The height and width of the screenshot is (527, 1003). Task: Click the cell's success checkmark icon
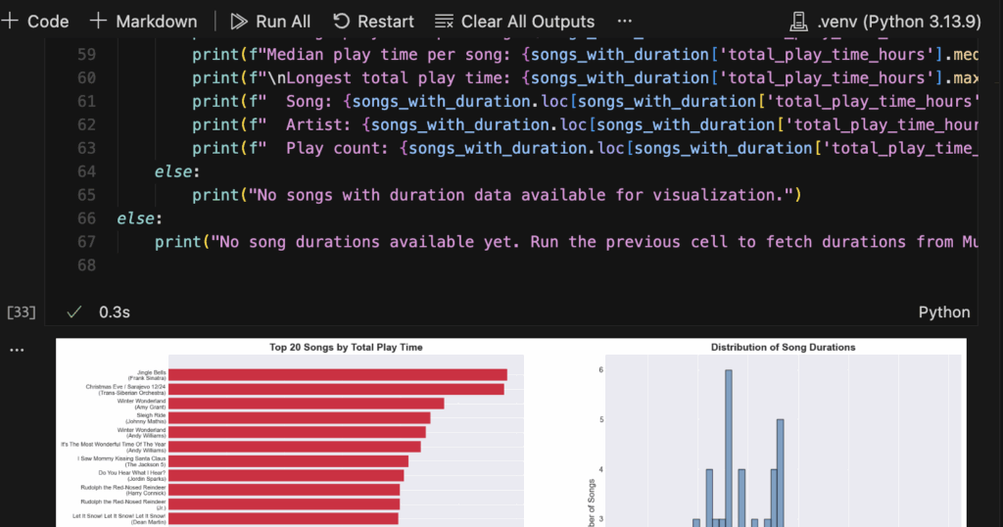[73, 311]
